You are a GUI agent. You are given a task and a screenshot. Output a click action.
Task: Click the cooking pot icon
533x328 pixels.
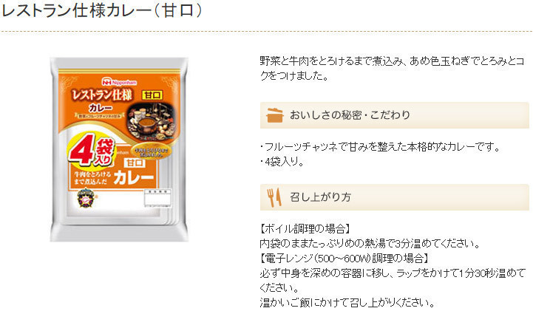point(275,115)
